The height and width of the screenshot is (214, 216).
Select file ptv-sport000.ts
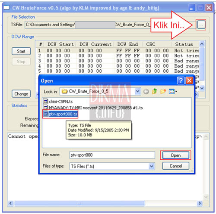pos(63,114)
